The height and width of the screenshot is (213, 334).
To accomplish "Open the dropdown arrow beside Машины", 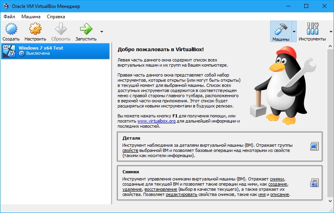I will pos(294,32).
